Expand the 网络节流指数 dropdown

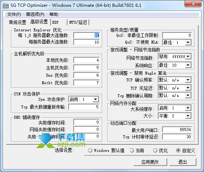tap(188, 56)
